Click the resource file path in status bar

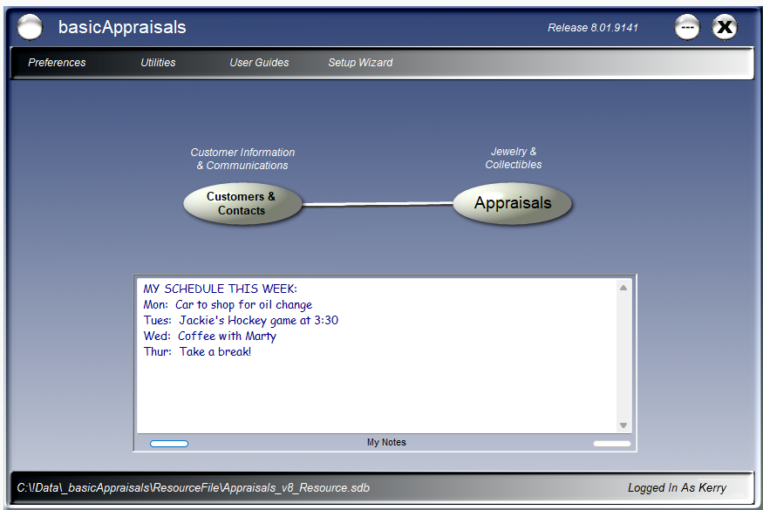[x=194, y=487]
